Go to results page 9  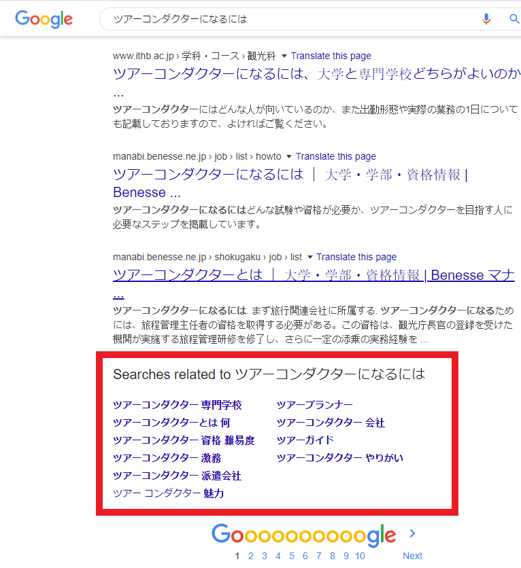point(346,556)
